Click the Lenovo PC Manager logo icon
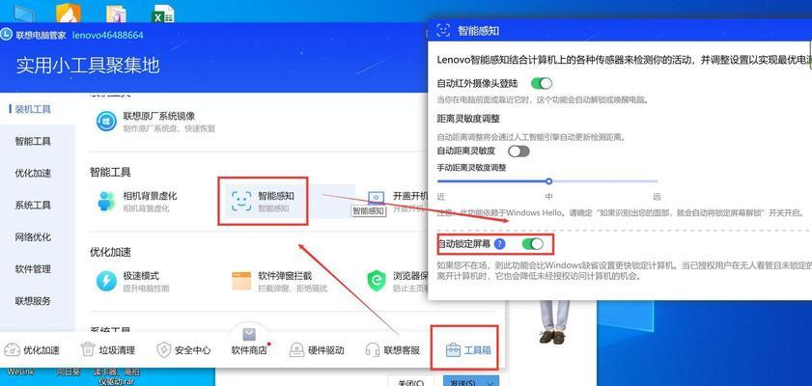This screenshot has height=386, width=812. (6, 35)
